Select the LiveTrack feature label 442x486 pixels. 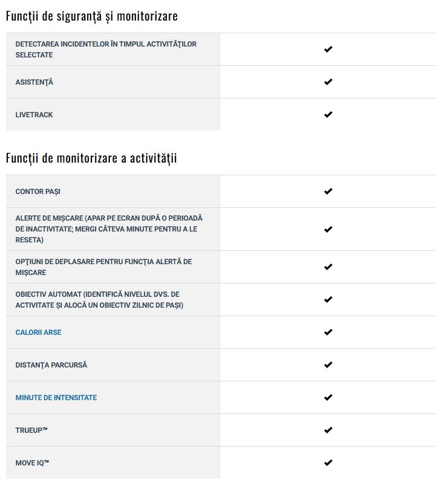[34, 115]
